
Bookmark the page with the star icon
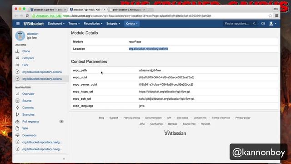[270, 16]
